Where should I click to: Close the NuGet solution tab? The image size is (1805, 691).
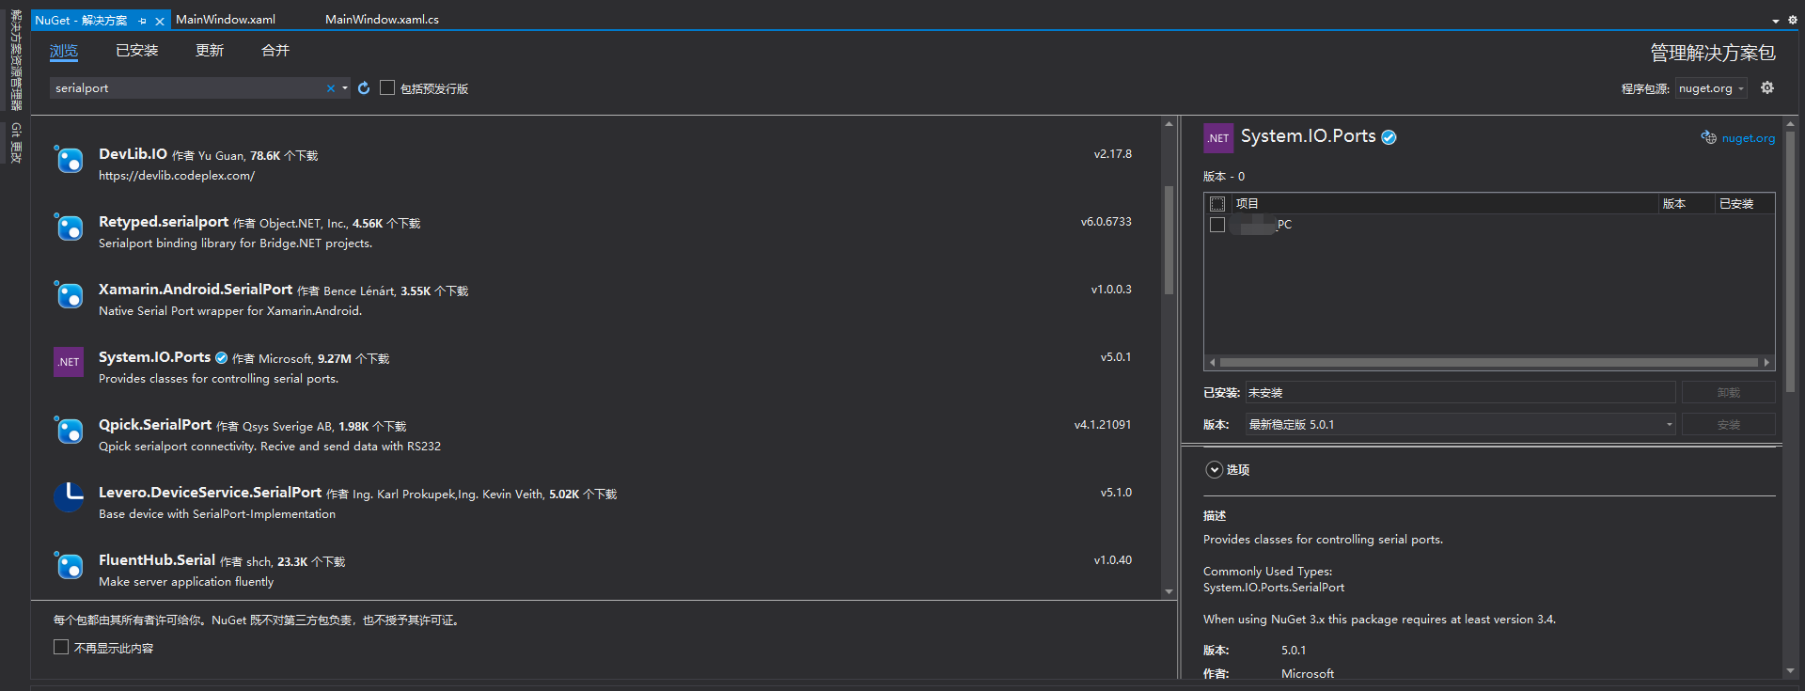[x=160, y=21]
